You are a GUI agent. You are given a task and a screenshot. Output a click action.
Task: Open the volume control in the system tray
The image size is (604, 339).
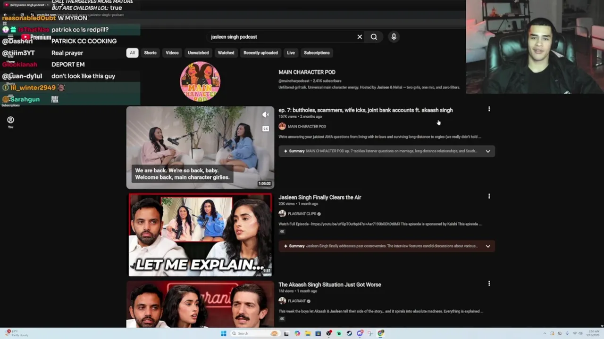coord(580,333)
